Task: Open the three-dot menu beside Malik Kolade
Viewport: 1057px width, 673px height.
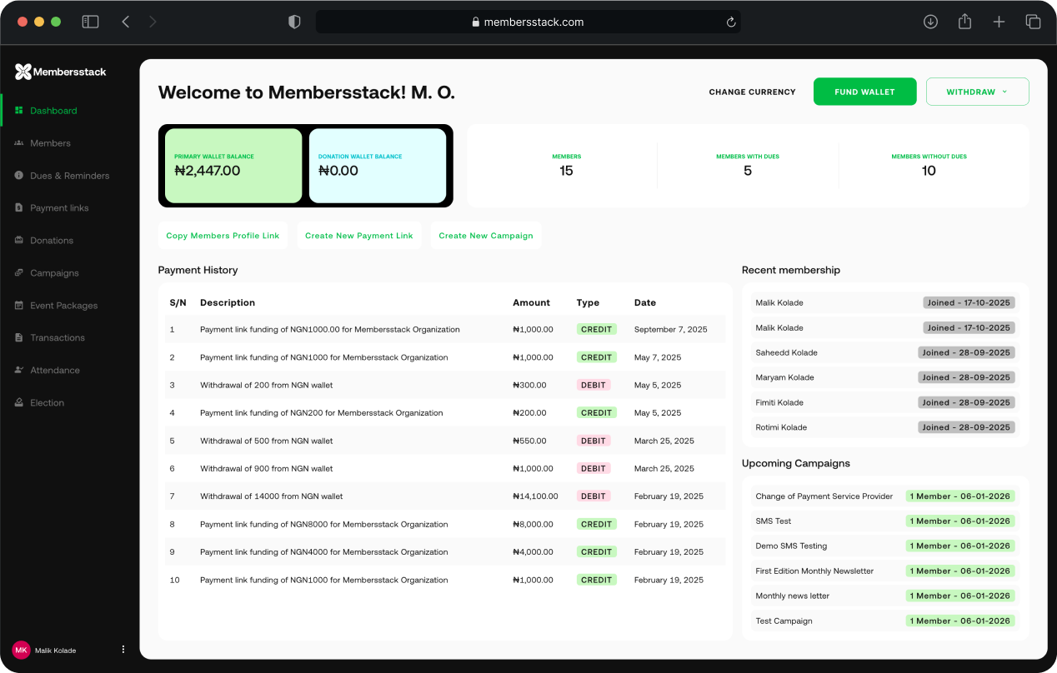Action: (123, 650)
